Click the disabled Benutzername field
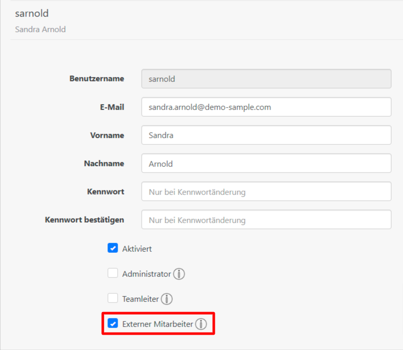 (266, 79)
